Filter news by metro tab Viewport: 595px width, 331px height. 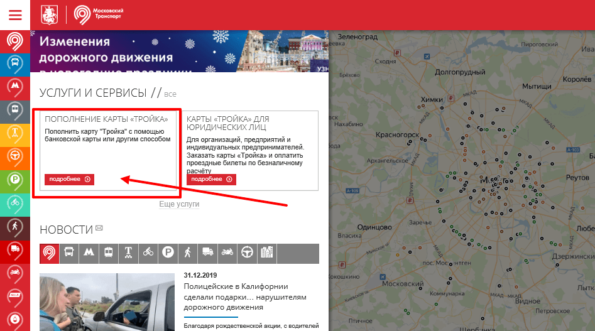click(89, 253)
